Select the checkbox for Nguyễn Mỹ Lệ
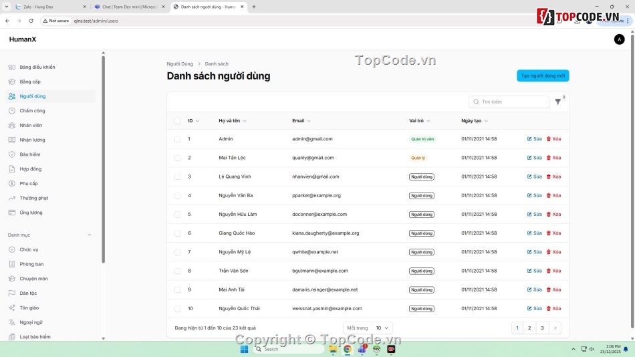The height and width of the screenshot is (357, 635). pos(177,252)
